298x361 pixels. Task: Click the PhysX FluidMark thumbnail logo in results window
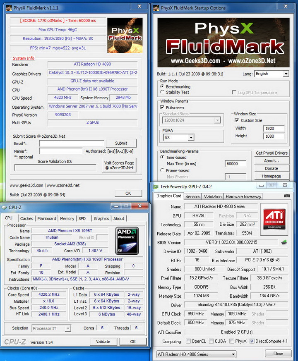click(x=125, y=35)
